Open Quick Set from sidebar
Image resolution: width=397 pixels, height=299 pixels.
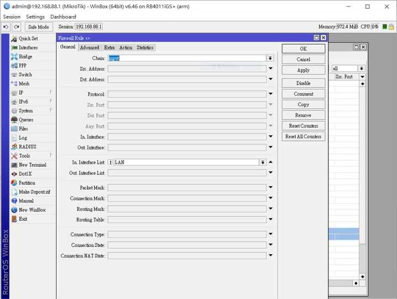tap(28, 39)
